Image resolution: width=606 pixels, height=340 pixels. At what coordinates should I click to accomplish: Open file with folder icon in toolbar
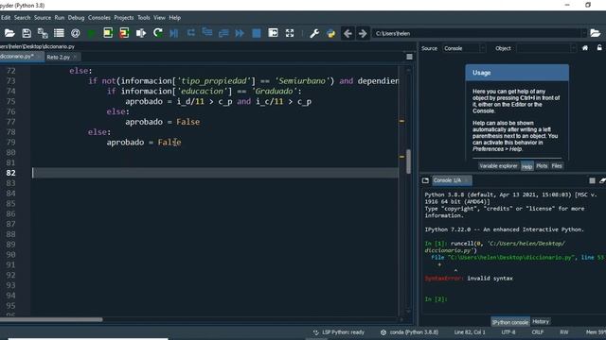(9, 33)
